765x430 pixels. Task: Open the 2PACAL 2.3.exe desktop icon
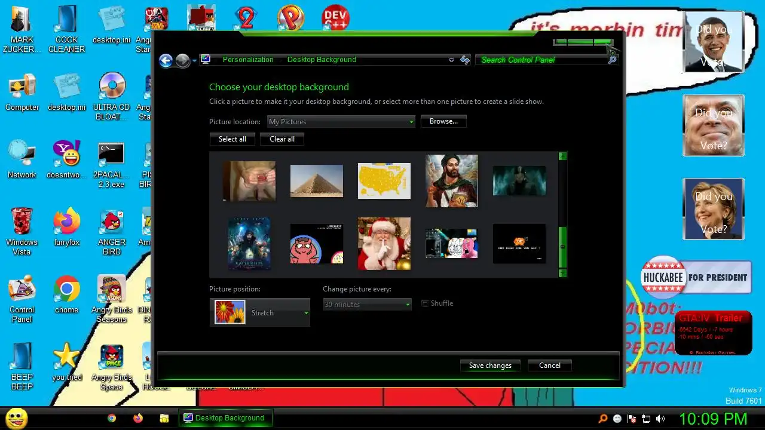tap(112, 165)
